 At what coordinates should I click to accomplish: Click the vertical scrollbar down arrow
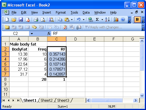coord(142,96)
